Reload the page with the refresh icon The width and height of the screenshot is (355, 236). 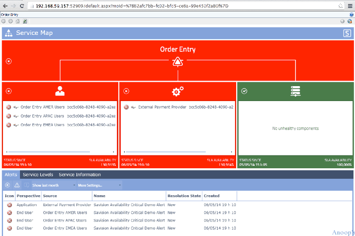point(22,6)
